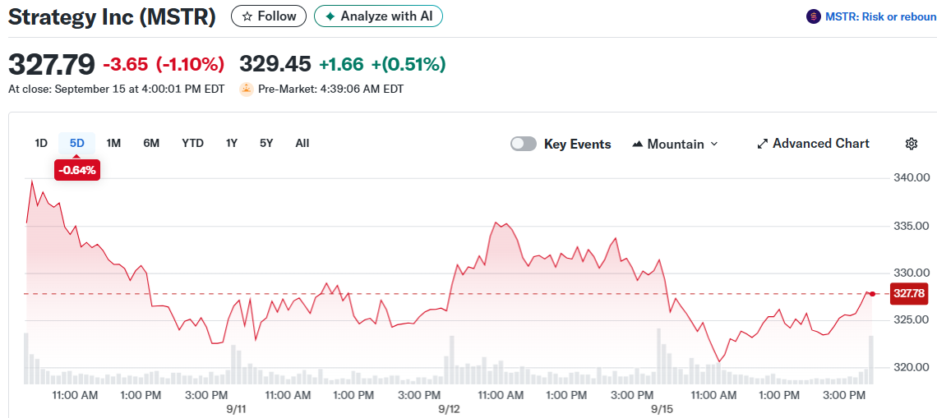Open the MSTR: Risk or rebound link
The width and height of the screenshot is (937, 418).
(880, 16)
